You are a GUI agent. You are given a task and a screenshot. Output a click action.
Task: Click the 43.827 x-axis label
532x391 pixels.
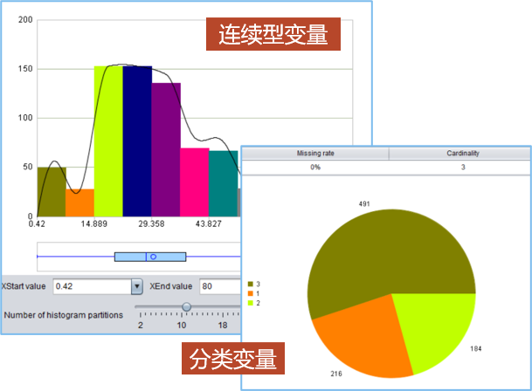208,223
